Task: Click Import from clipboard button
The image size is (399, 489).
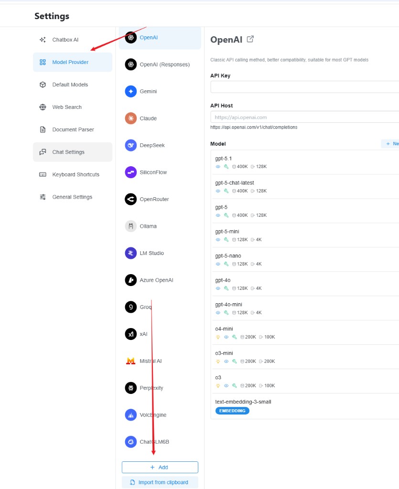Action: pos(160,482)
